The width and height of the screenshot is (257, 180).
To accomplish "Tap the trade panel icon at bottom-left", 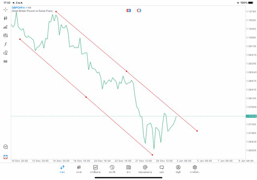I will click(6, 157).
